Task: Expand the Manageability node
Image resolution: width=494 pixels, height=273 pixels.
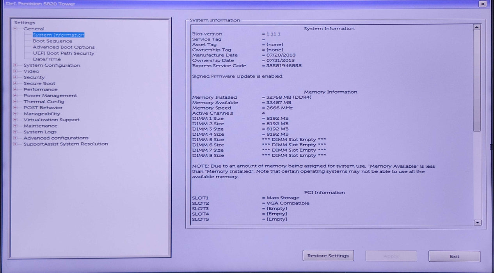Action: tap(16, 114)
